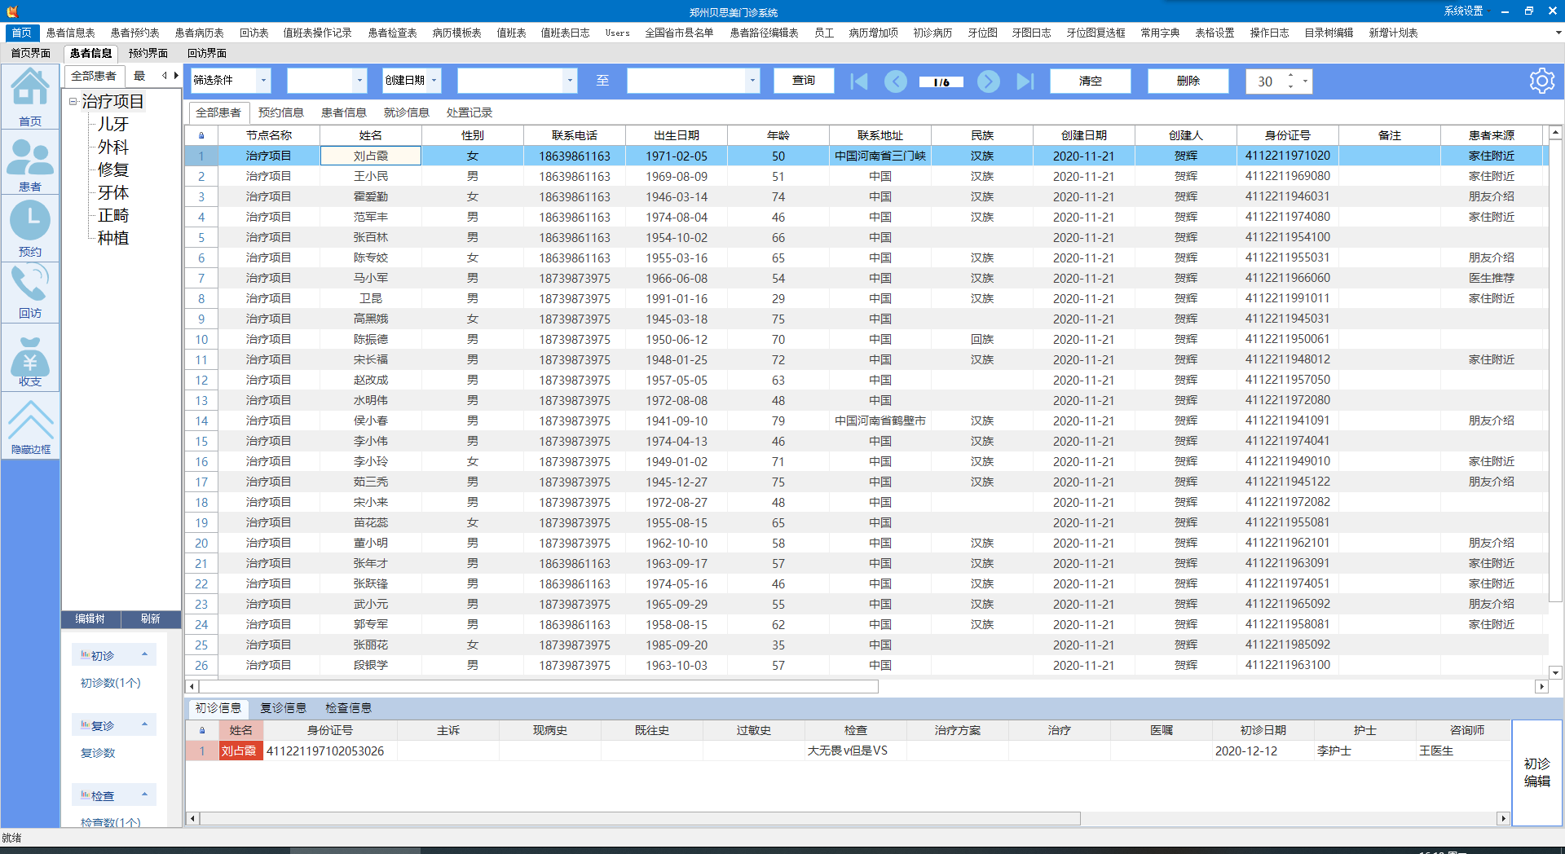Click the 初诊数(1个) link
1565x854 pixels.
click(x=110, y=683)
